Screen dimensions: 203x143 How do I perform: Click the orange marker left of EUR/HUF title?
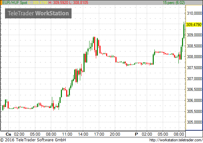click(x=1, y=3)
